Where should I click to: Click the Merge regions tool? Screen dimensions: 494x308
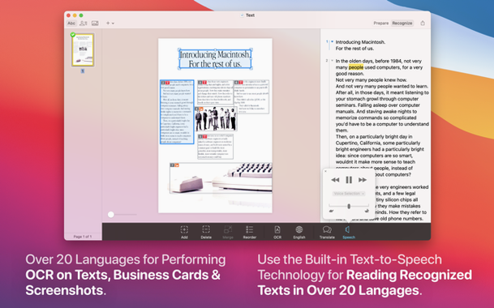(x=228, y=232)
